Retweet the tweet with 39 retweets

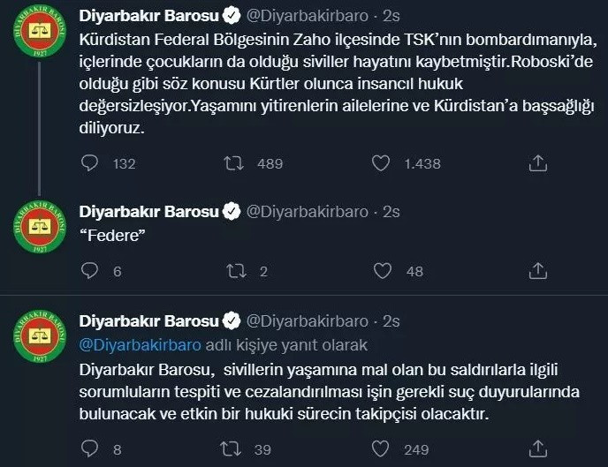[x=231, y=449]
